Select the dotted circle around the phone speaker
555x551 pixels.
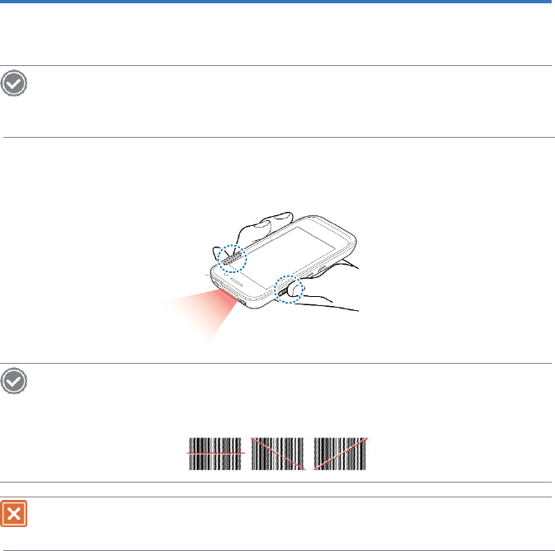(x=232, y=259)
